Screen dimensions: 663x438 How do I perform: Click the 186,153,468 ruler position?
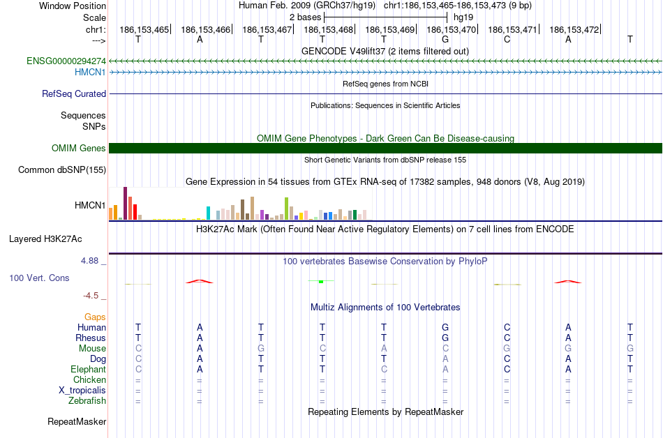click(329, 29)
